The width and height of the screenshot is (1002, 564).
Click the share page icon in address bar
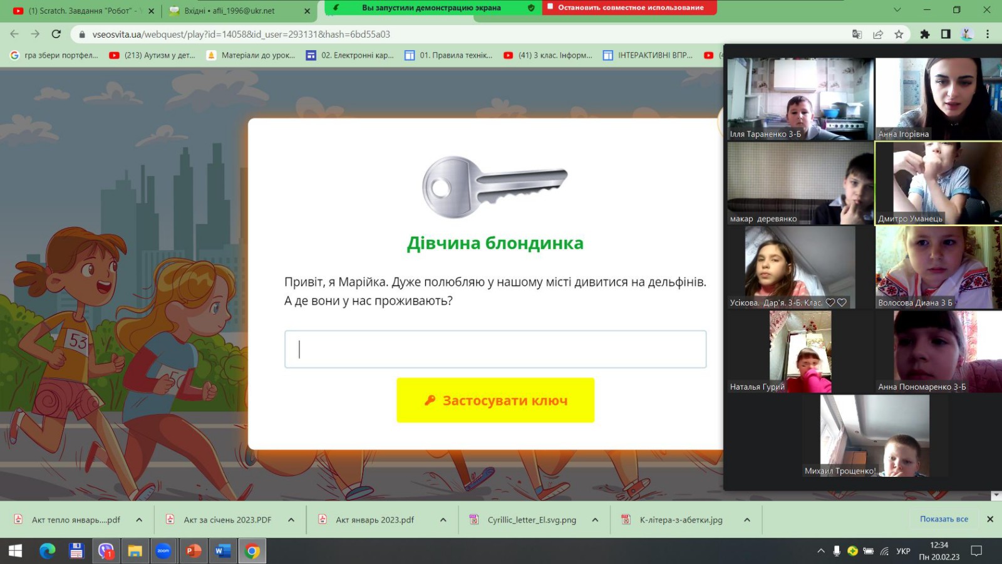click(878, 34)
